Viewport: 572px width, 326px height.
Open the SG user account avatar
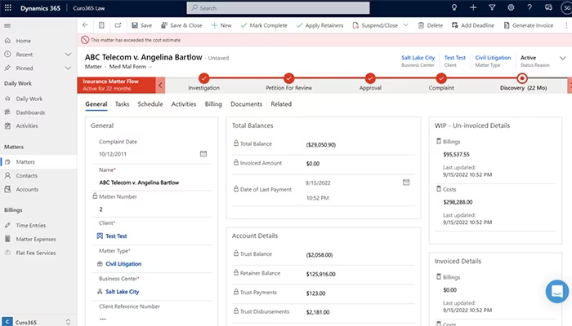tap(566, 7)
